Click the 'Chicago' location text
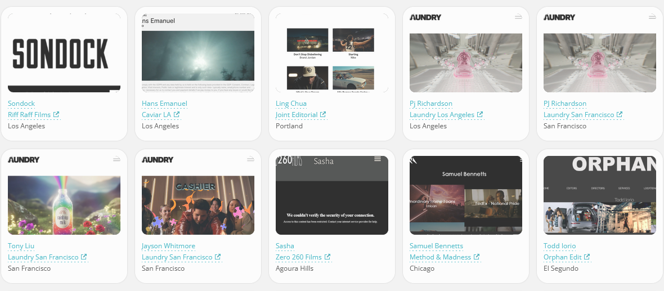This screenshot has width=664, height=291. tap(422, 268)
